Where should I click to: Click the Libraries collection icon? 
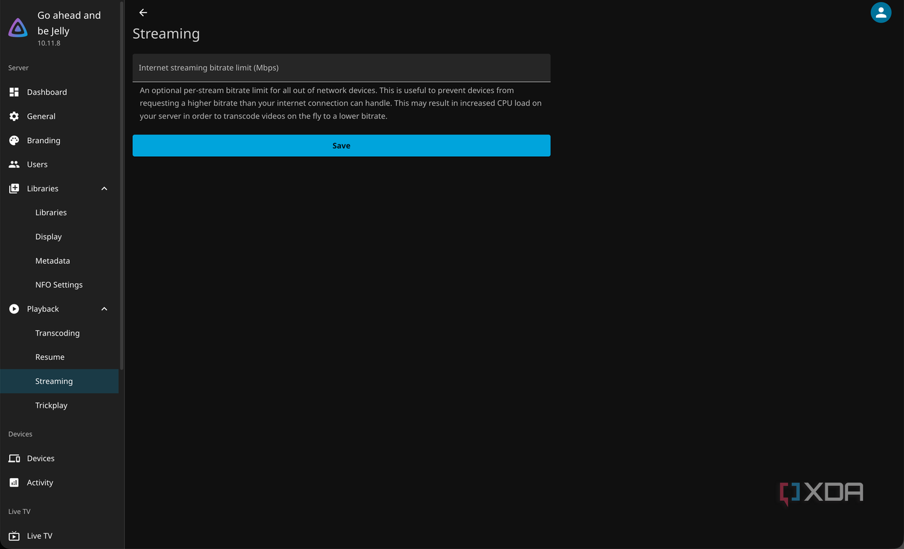coord(14,188)
